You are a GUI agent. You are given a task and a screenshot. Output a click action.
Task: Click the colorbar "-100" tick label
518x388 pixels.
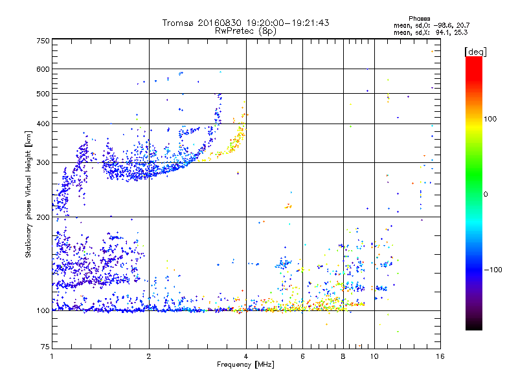tap(493, 270)
